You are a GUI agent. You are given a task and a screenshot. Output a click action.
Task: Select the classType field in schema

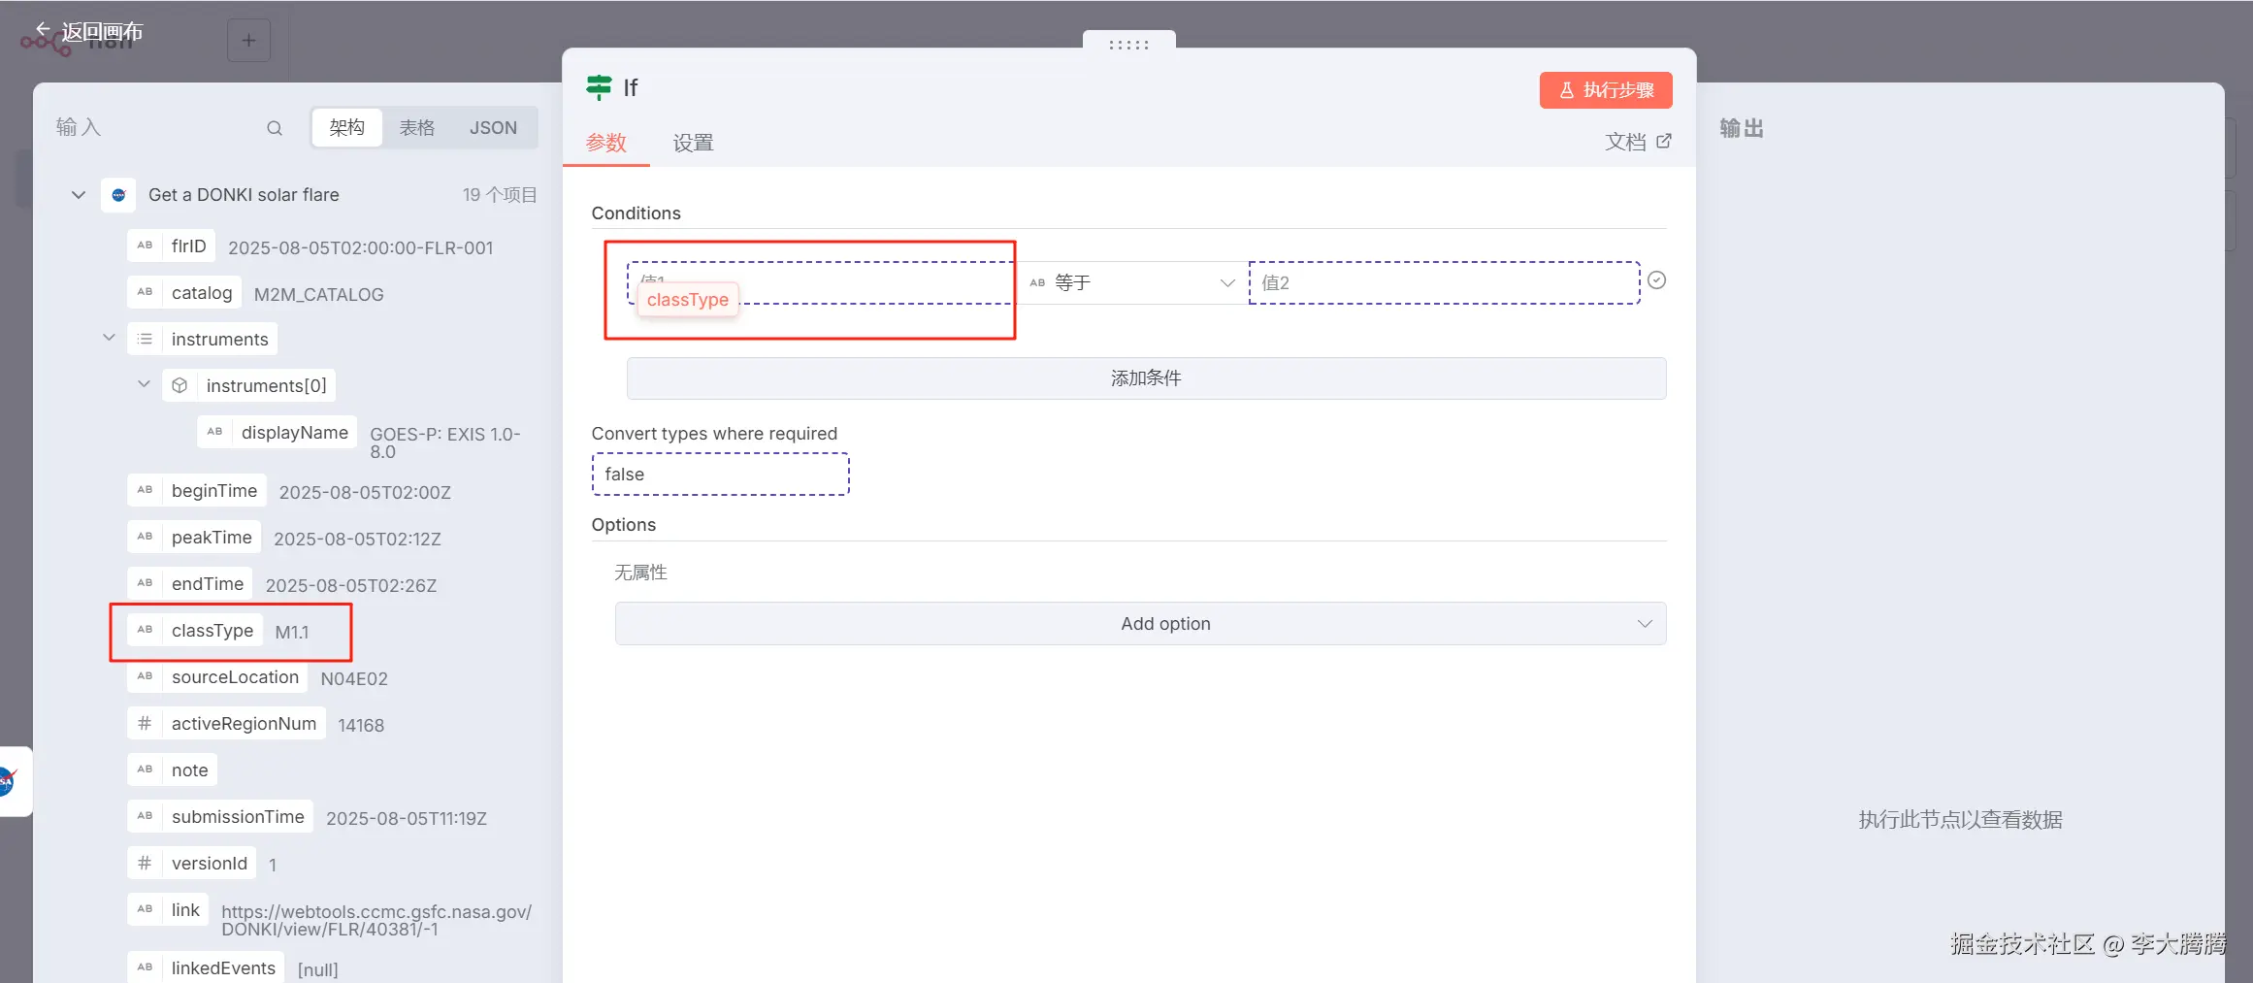tap(195, 631)
